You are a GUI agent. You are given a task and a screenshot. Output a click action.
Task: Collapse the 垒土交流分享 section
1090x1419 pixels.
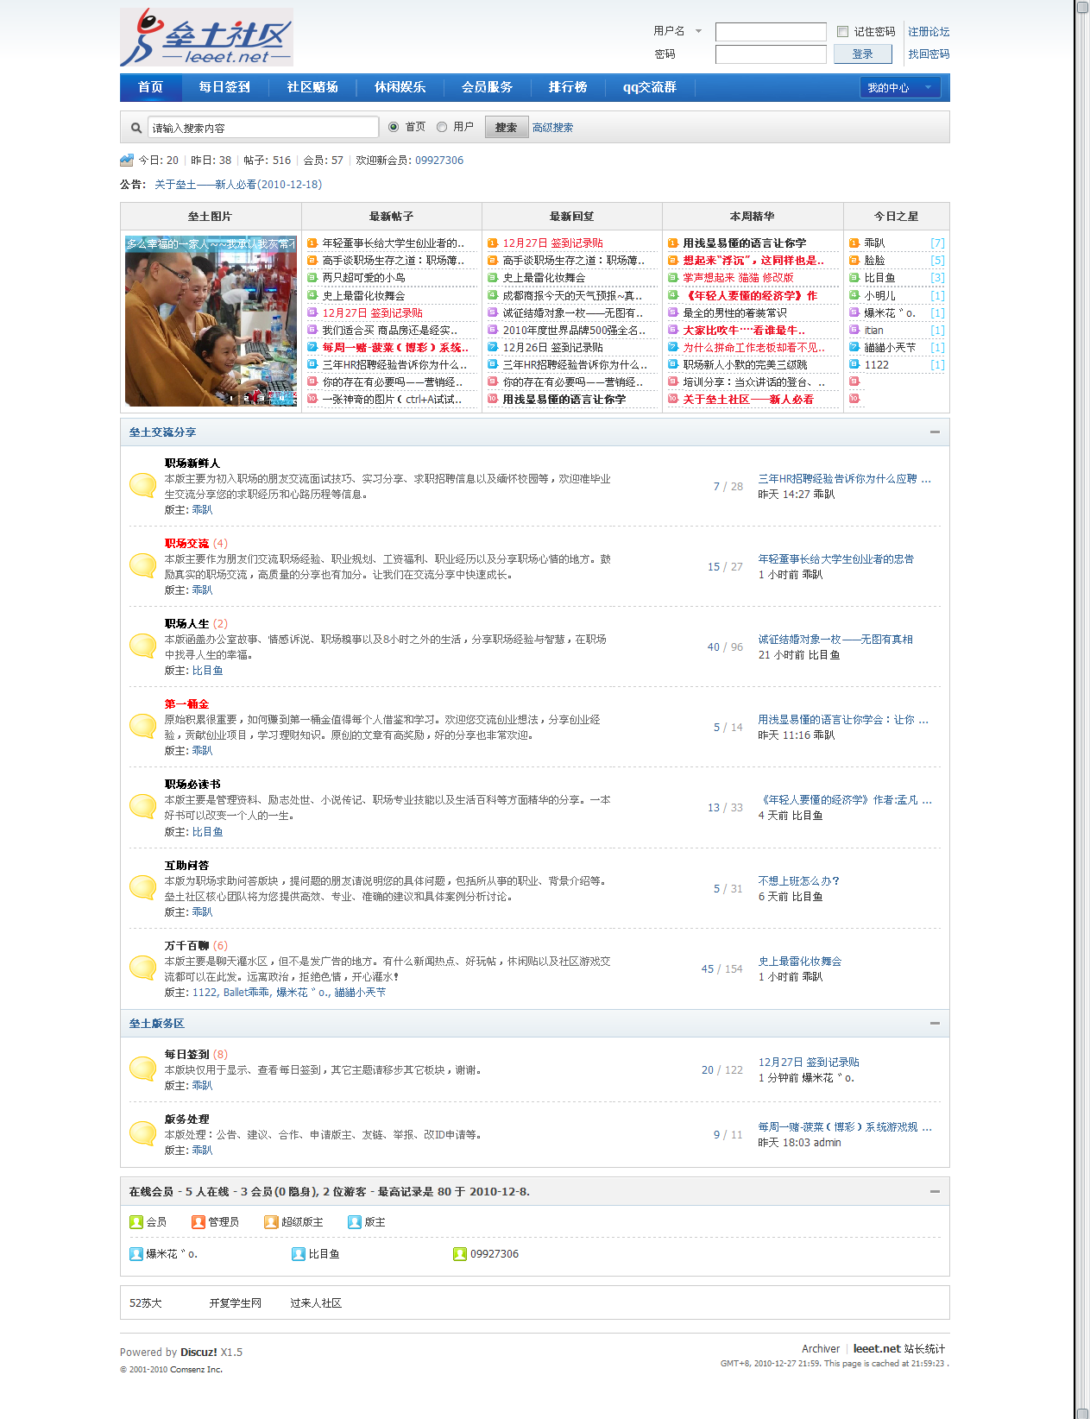click(x=935, y=432)
